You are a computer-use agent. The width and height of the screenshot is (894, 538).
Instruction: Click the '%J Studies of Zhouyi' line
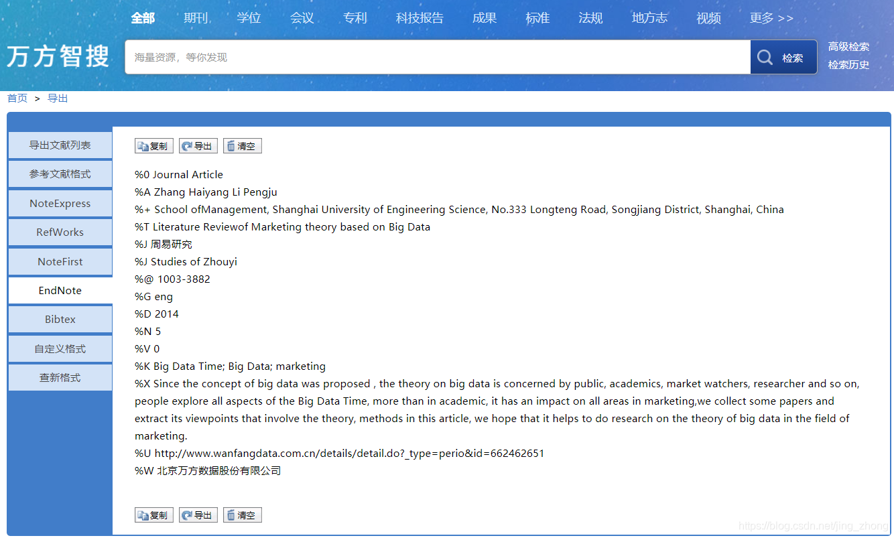(x=186, y=262)
